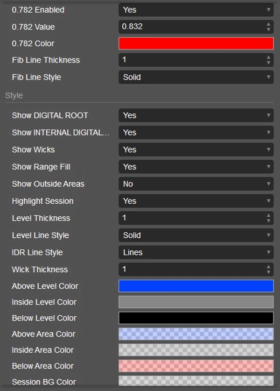Open the Highlight Session dropdown
Image resolution: width=280 pixels, height=391 pixels.
click(196, 201)
